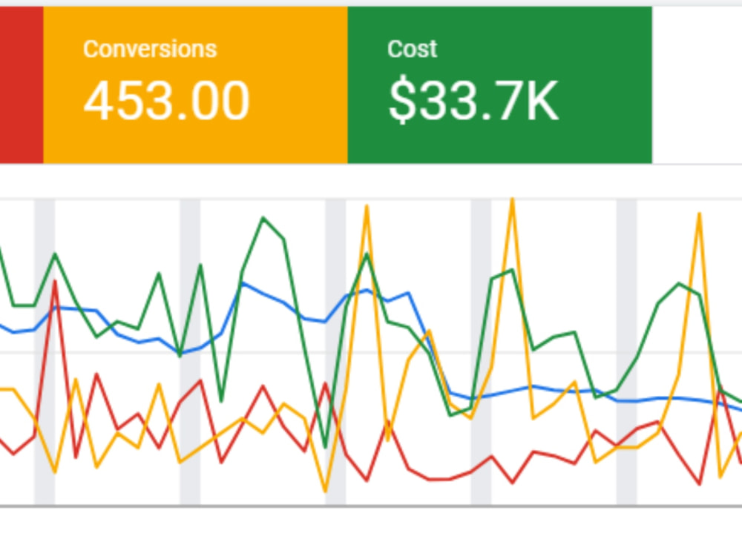Click the partially visible red metric card
The width and height of the screenshot is (742, 556).
22,85
